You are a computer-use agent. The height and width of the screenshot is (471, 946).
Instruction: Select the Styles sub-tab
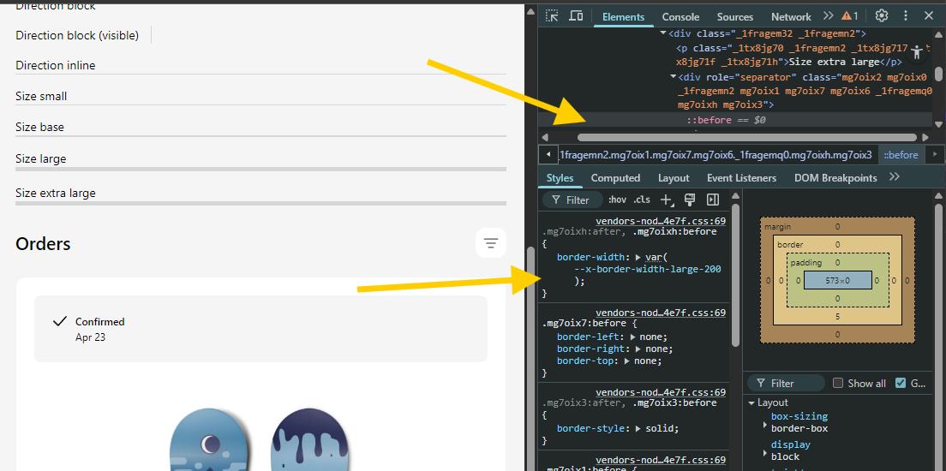[560, 178]
